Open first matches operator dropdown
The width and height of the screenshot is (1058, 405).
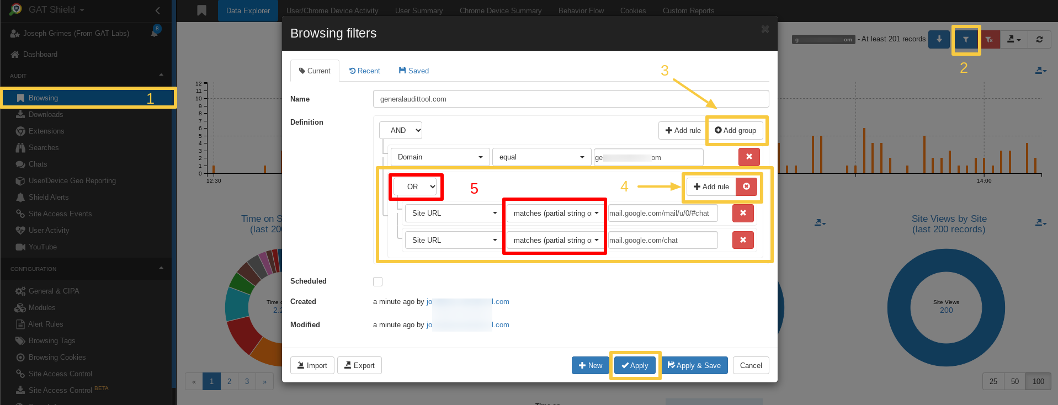(x=556, y=213)
